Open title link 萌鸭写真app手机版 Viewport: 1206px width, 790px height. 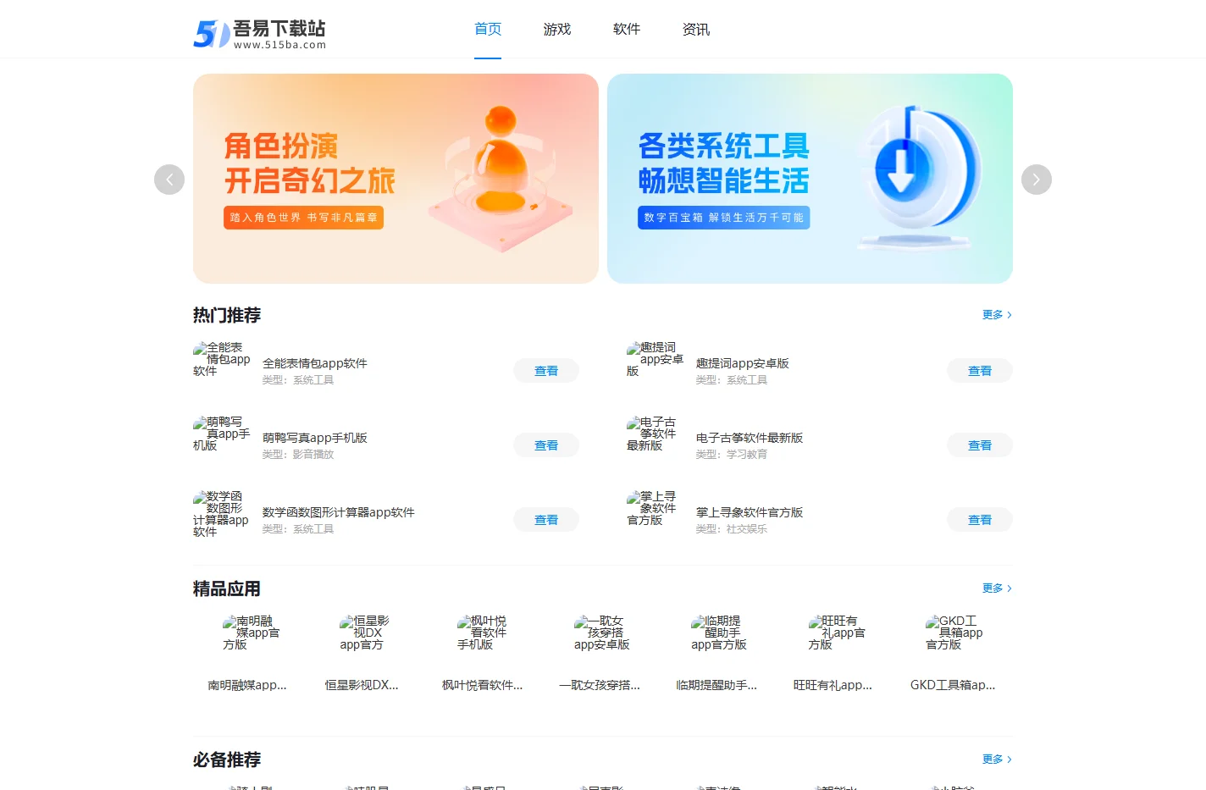[315, 438]
